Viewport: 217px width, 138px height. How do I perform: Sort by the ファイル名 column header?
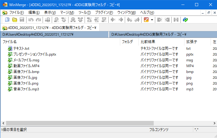pos(60,42)
